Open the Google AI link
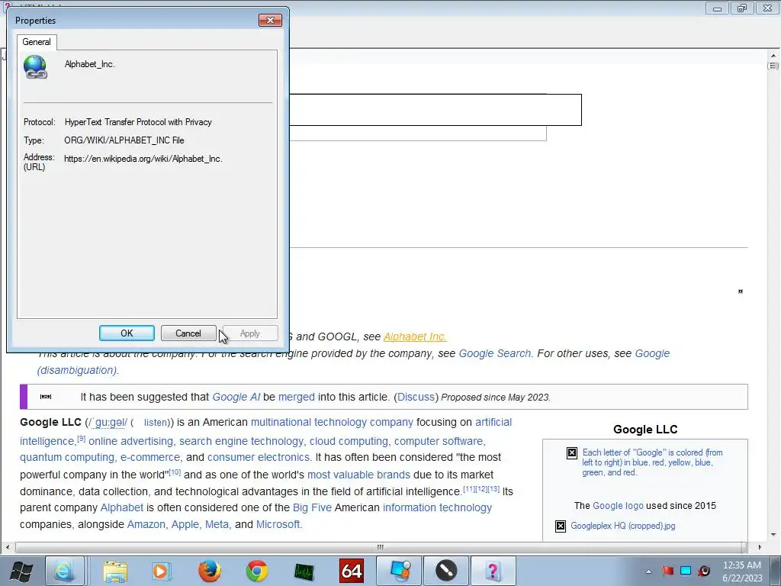This screenshot has height=586, width=781. tap(236, 397)
